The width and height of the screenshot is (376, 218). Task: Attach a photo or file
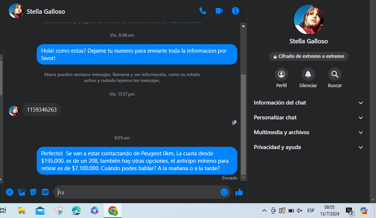[22, 192]
